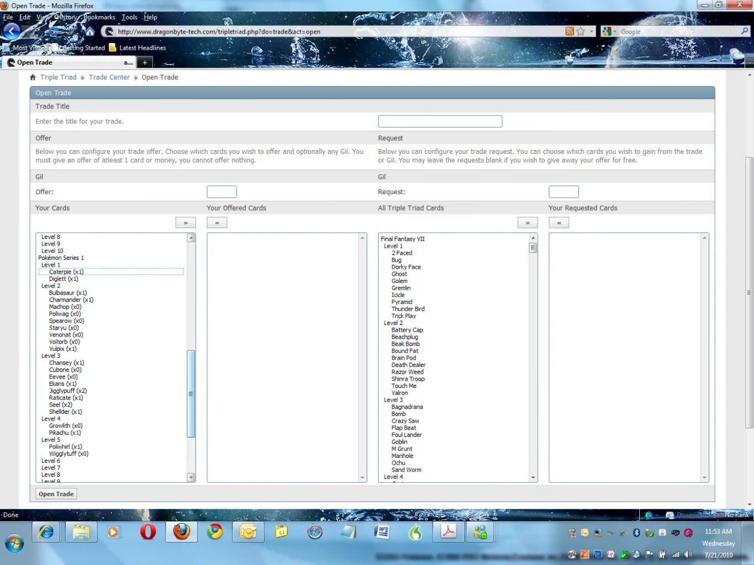754x565 pixels.
Task: Click the volume speaker tray icon
Action: [688, 555]
